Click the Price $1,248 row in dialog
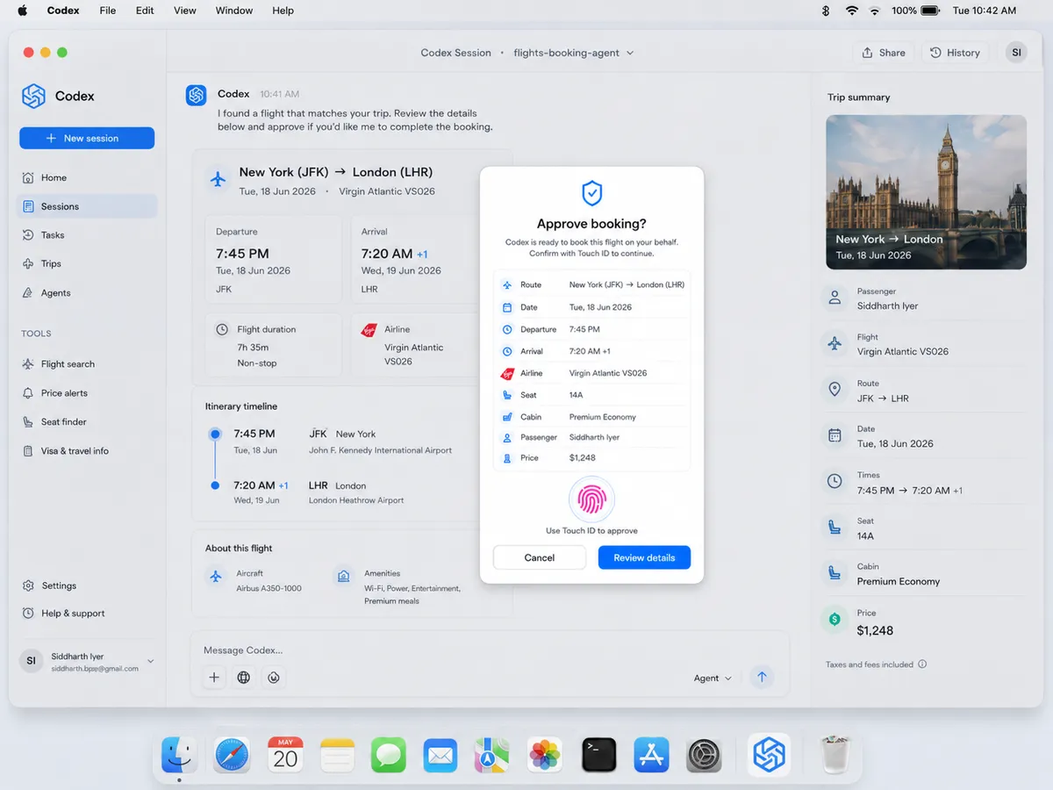 point(591,458)
